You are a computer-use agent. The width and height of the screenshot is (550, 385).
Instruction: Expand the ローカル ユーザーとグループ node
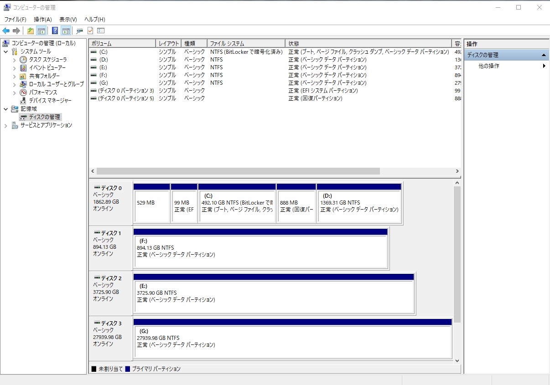pos(14,84)
